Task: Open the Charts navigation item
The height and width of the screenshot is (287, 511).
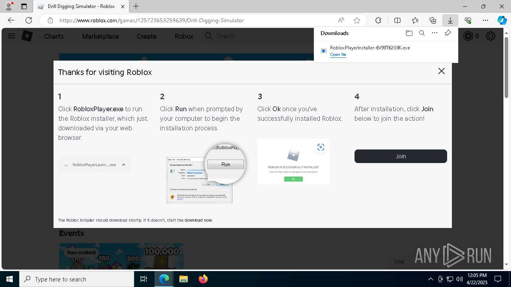Action: pos(54,36)
